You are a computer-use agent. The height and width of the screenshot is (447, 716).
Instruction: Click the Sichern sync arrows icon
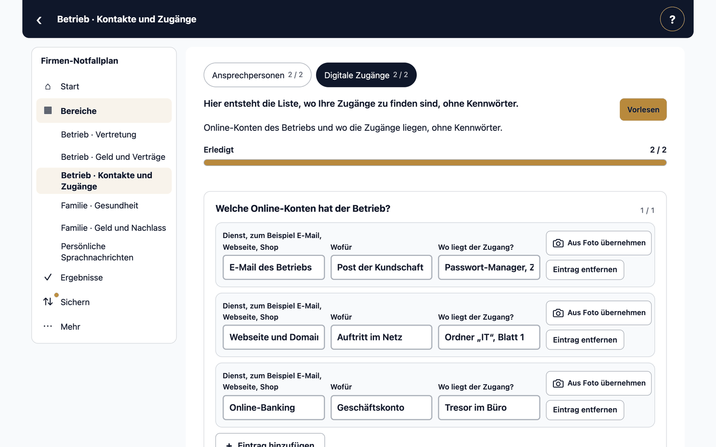(48, 301)
